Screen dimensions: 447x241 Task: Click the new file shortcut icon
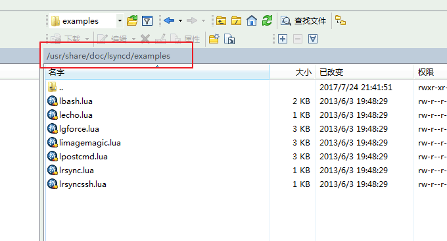pyautogui.click(x=229, y=39)
